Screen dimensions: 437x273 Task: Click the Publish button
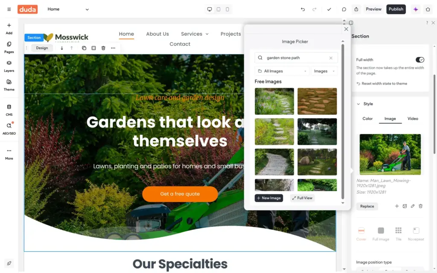coord(396,9)
